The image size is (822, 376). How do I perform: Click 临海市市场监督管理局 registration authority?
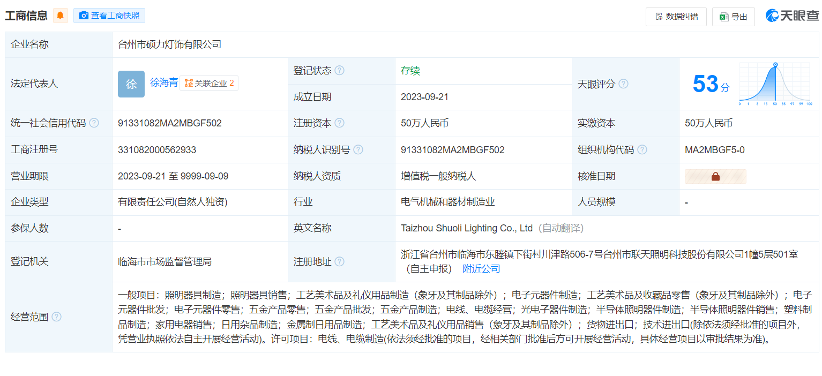tap(165, 262)
